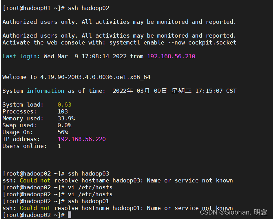Viewport: 273px width, 219px height.
Task: Click the 17:15:07 CST timestamp
Action: coord(216,91)
